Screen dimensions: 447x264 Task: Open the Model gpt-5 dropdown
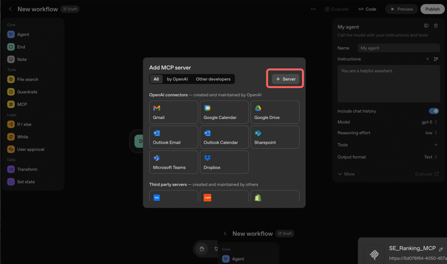430,122
